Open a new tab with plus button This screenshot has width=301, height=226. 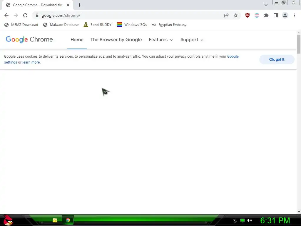79,5
